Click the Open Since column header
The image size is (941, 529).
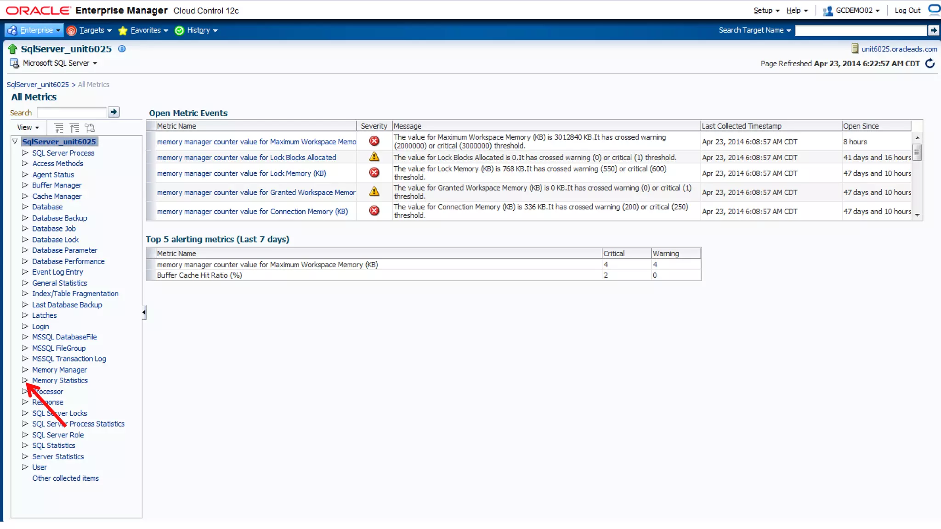(876, 126)
